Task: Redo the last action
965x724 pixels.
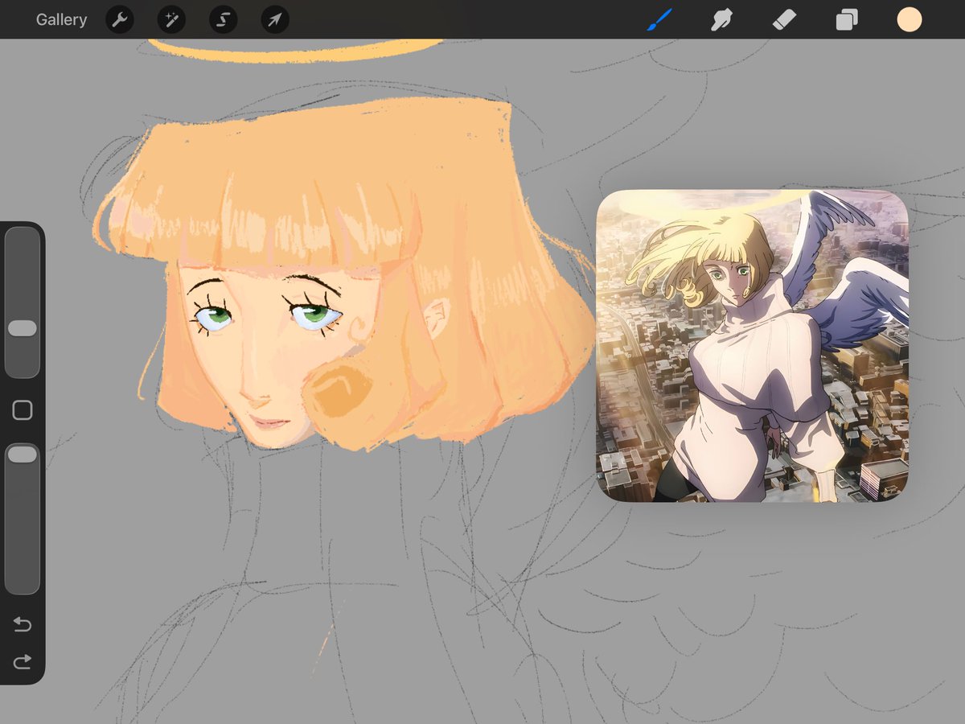Action: [23, 661]
